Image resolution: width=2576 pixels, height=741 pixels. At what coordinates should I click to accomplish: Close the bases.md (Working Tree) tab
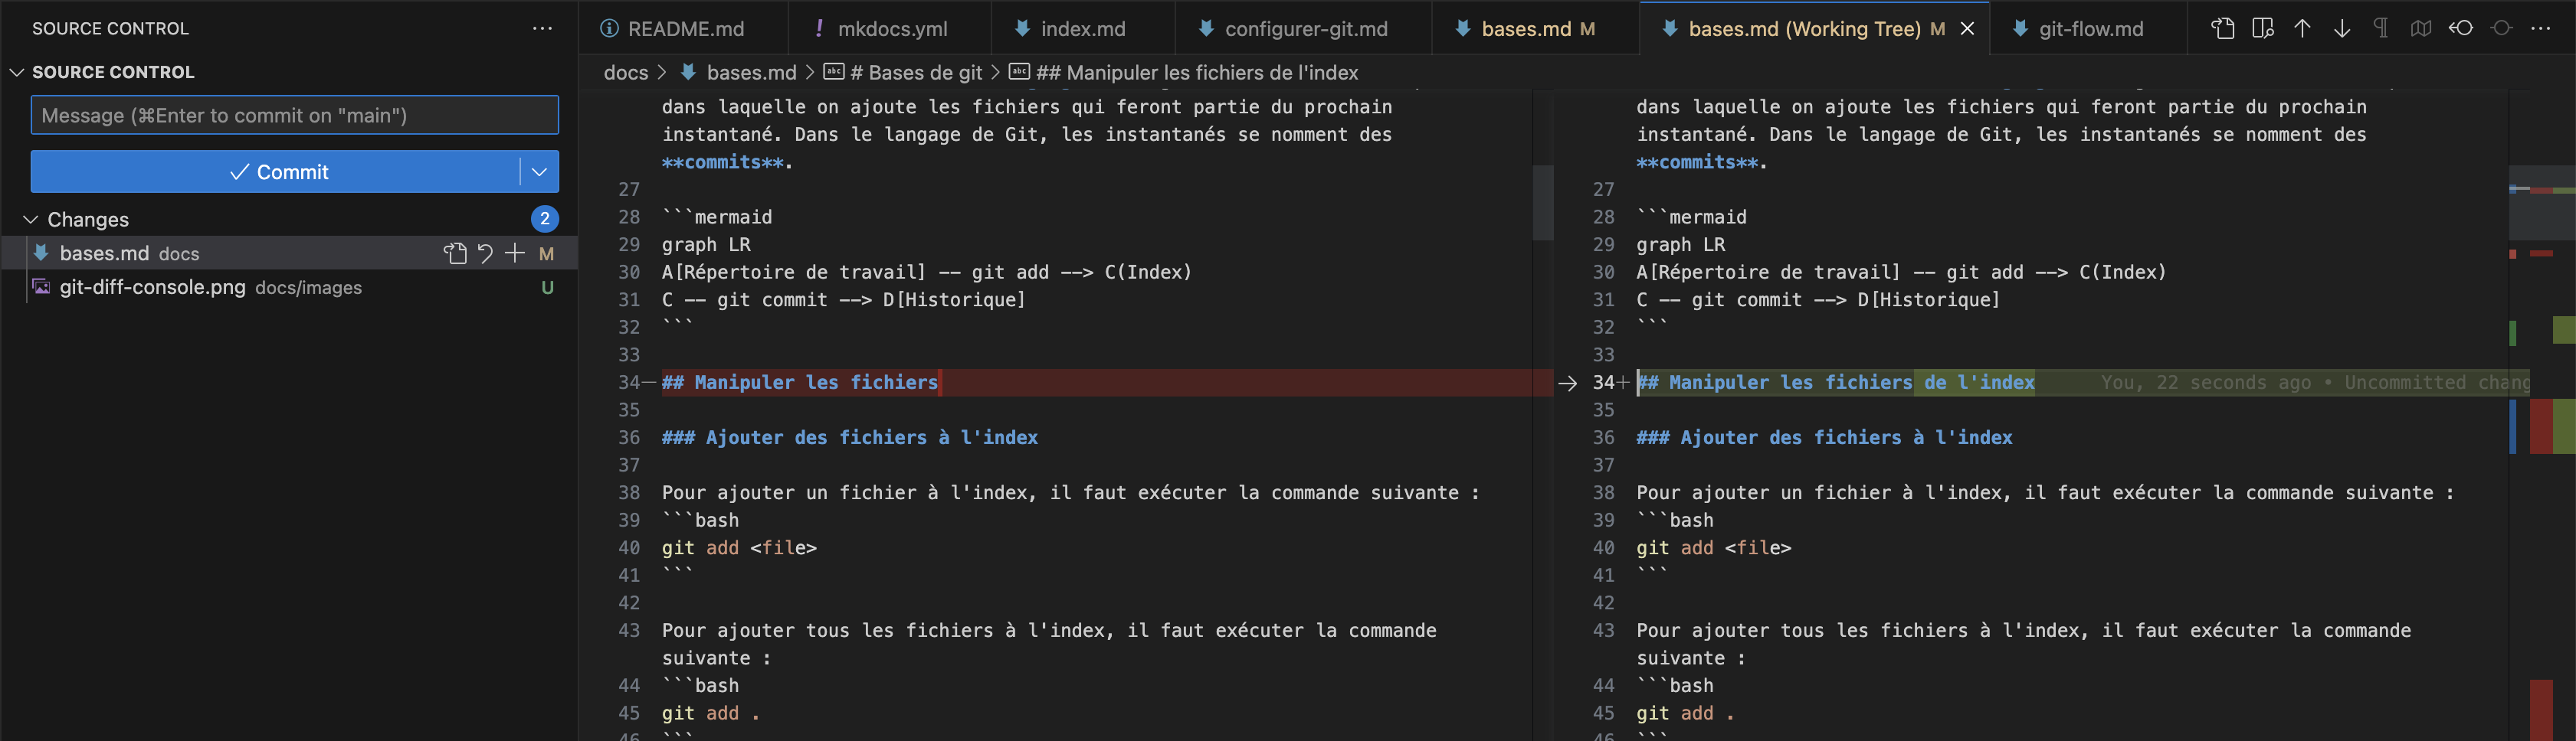pos(1967,29)
